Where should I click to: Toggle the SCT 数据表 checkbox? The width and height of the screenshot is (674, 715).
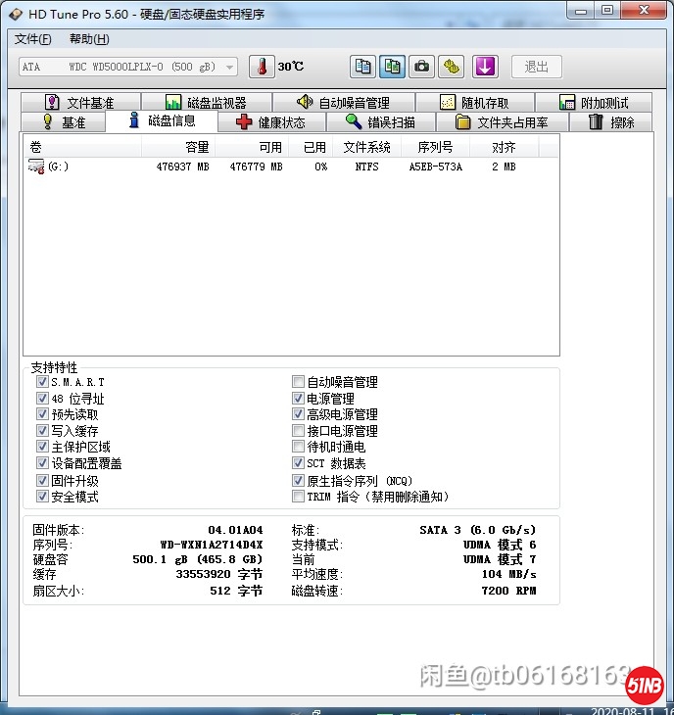pos(298,463)
